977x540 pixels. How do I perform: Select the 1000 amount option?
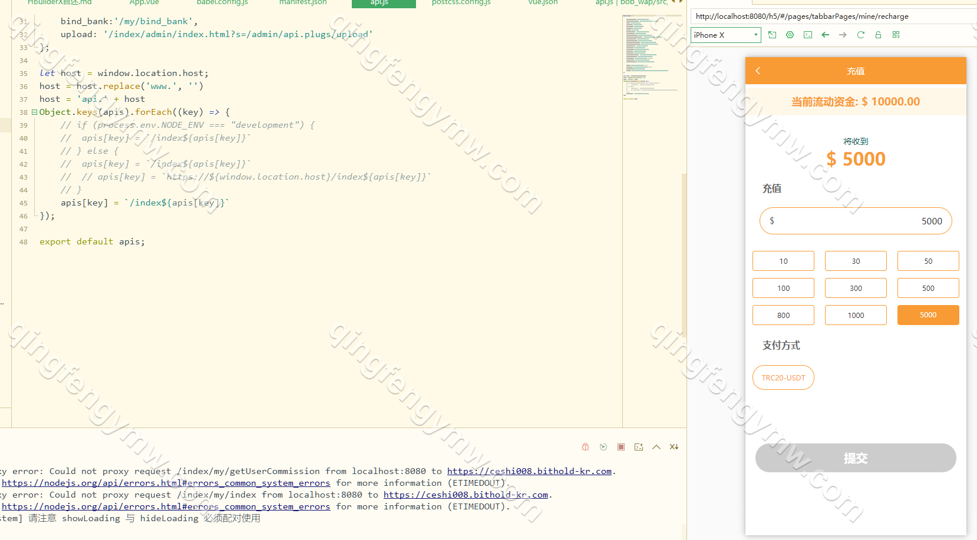(x=856, y=315)
